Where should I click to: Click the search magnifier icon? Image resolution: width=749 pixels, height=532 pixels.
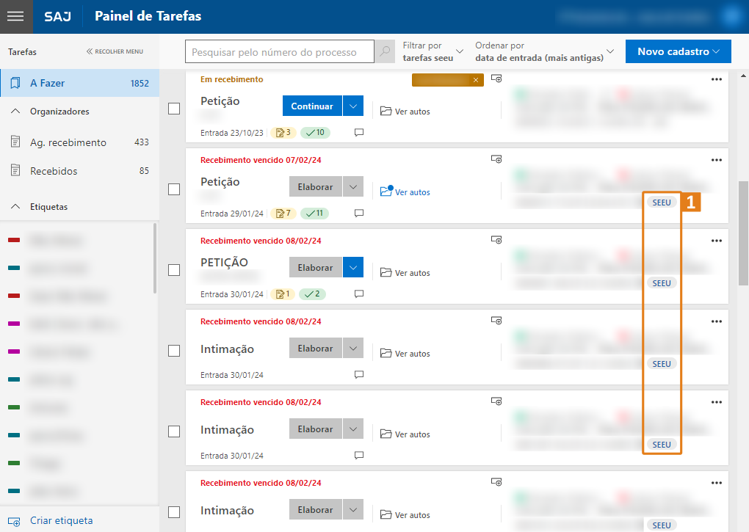click(x=385, y=52)
